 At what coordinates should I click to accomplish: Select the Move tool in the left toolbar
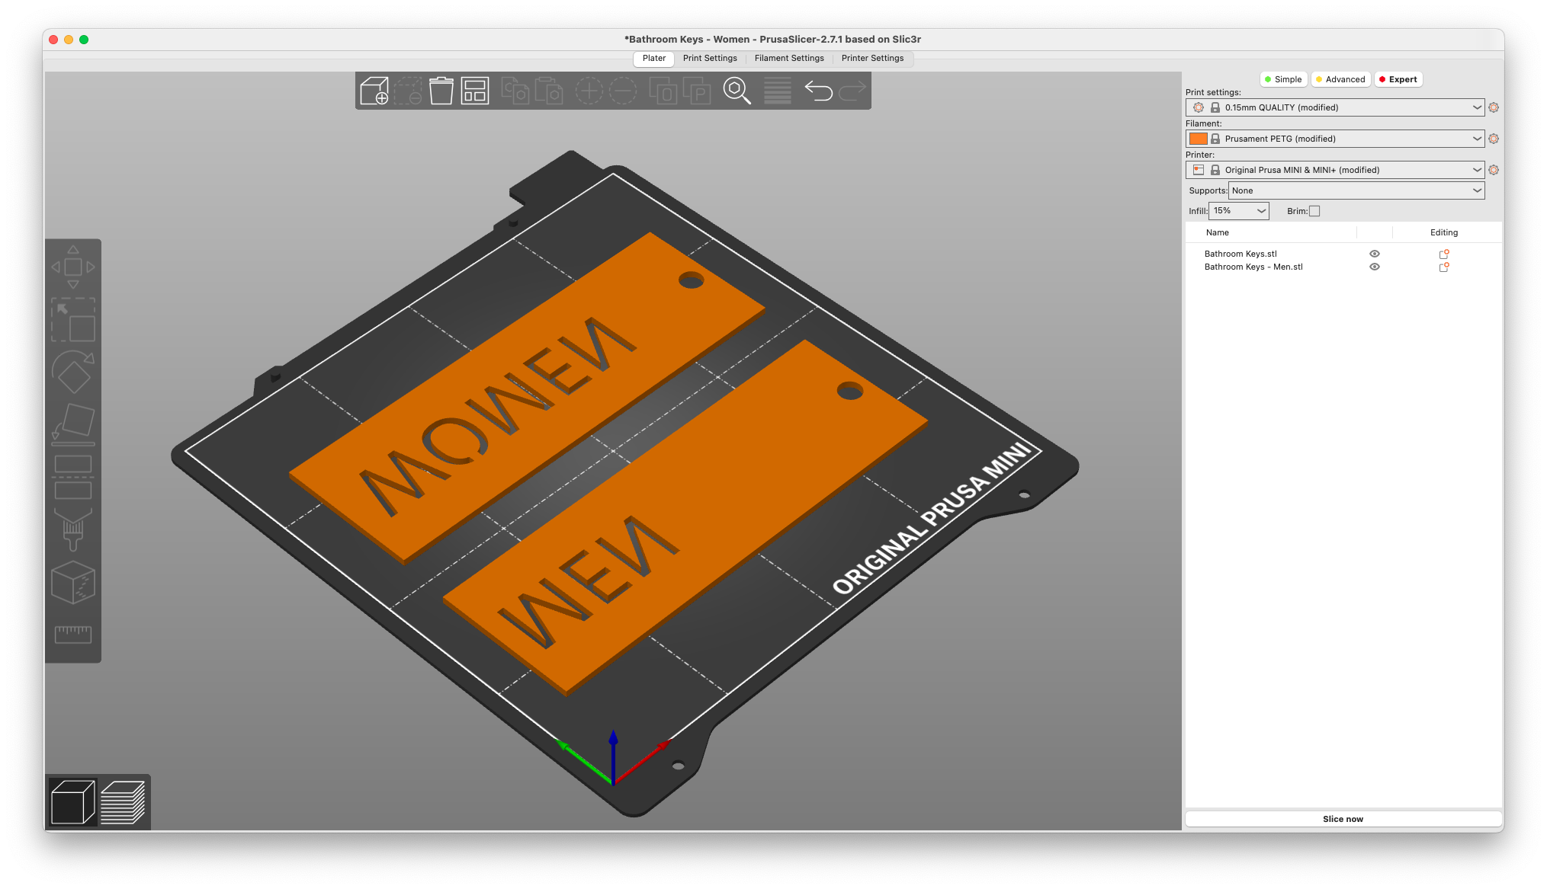point(73,267)
